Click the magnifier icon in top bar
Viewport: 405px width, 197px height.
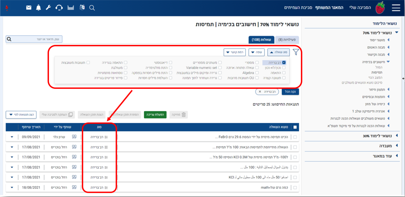(x=92, y=8)
